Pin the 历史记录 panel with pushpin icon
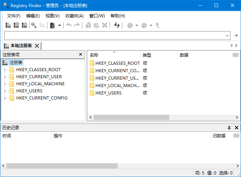This screenshot has width=241, height=177. pyautogui.click(x=229, y=128)
